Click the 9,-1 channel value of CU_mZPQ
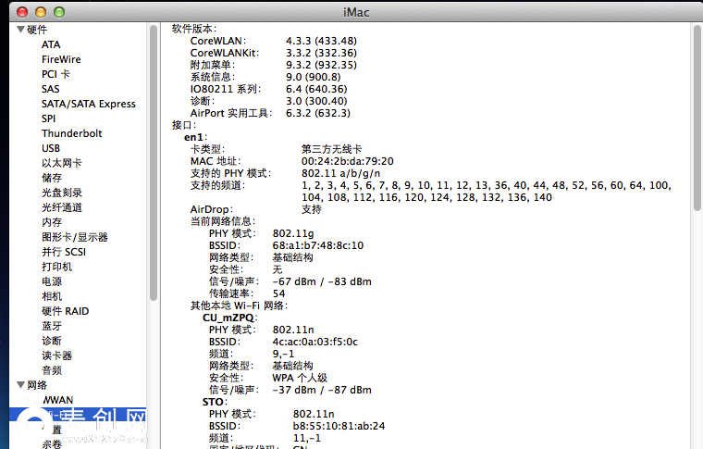 [x=283, y=354]
